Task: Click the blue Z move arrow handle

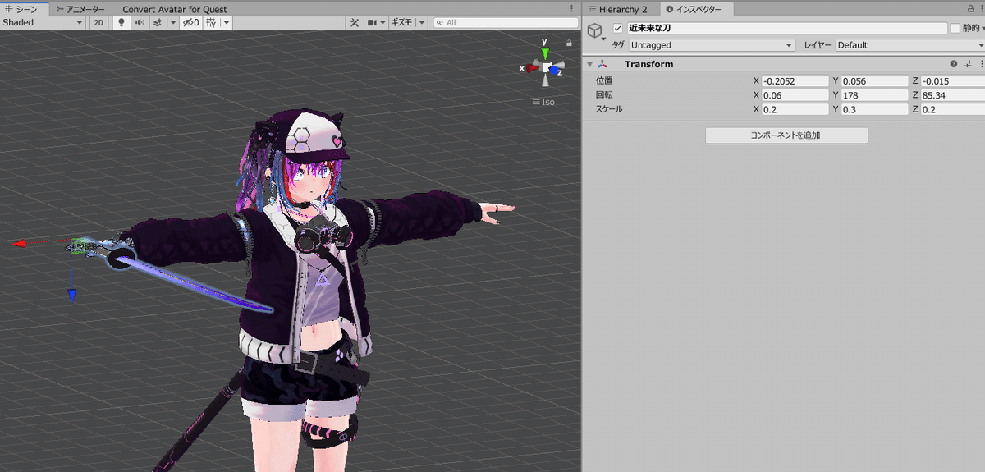Action: tap(72, 294)
